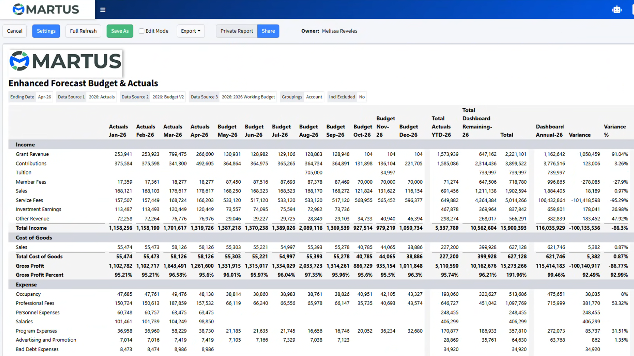
Task: Click the Personnel Expenses row label
Action: pyautogui.click(x=38, y=312)
